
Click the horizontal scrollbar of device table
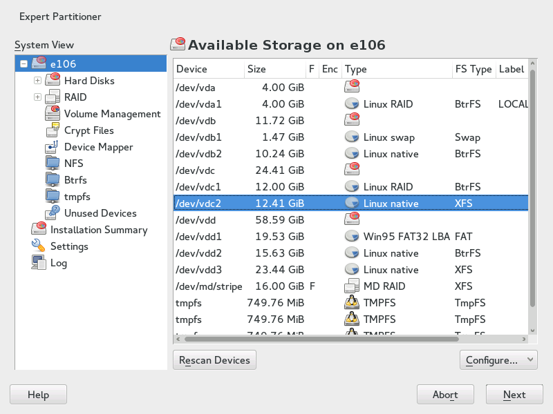click(x=321, y=339)
